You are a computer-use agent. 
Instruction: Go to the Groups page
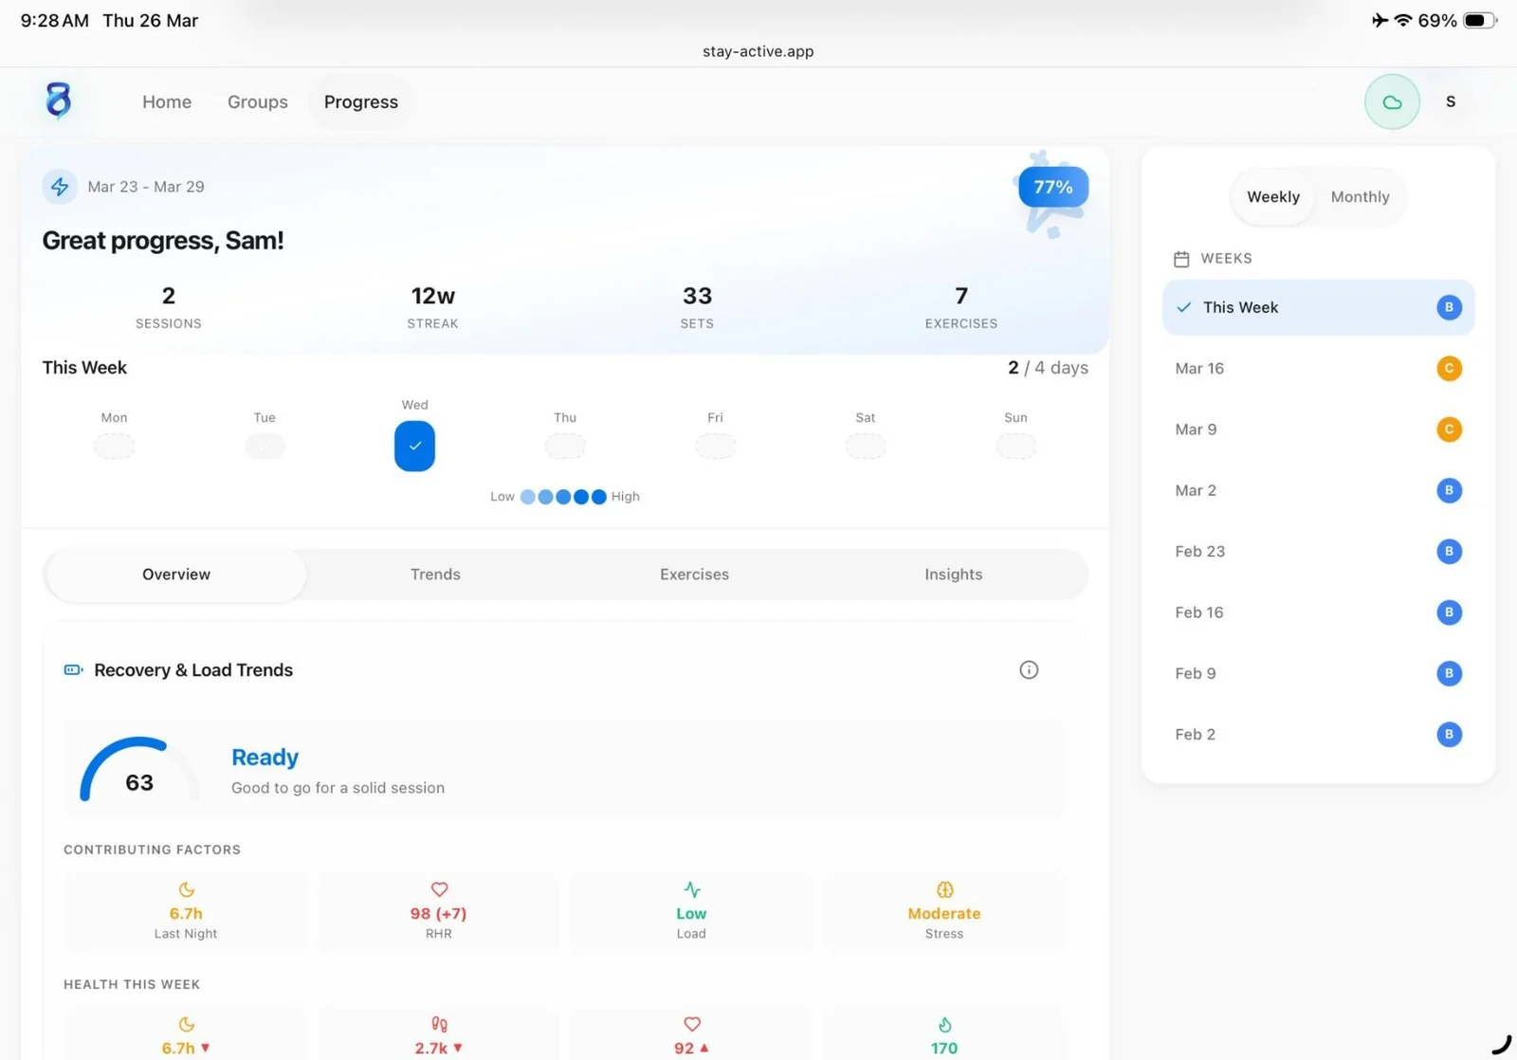257,101
